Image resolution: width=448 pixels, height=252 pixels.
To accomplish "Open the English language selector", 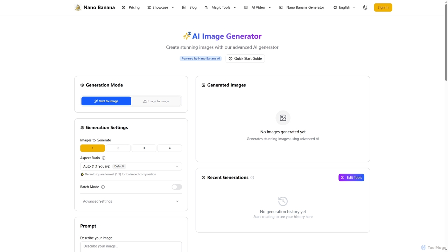I will pos(344,7).
